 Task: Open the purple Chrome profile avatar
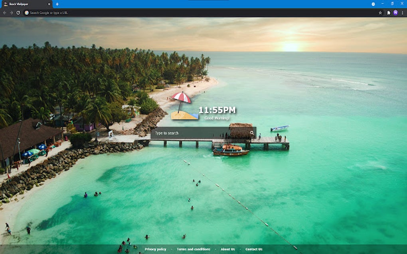(x=396, y=12)
